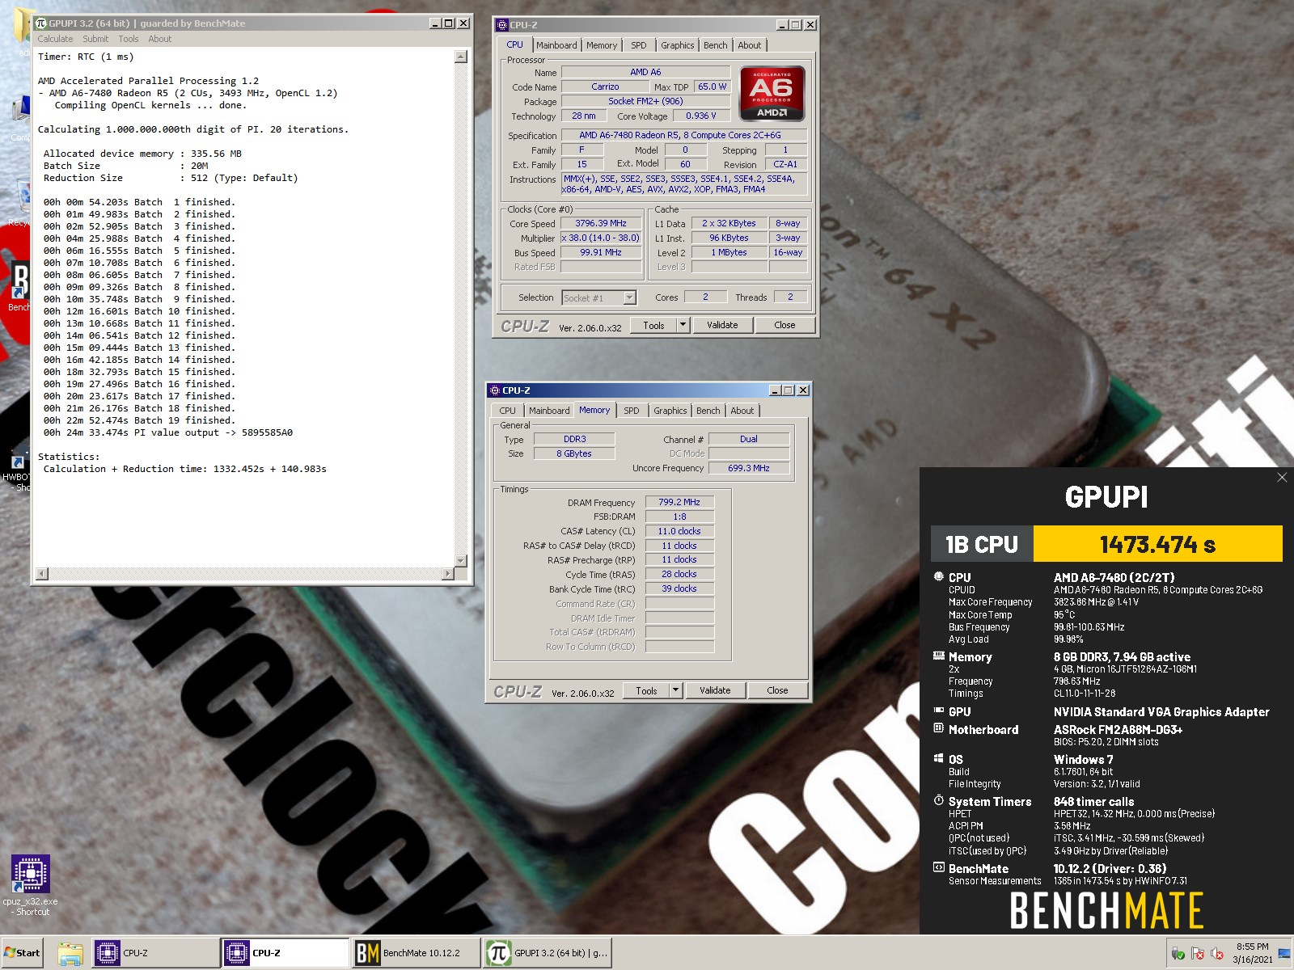Click the BenchMate section icon in result panel

[x=939, y=867]
